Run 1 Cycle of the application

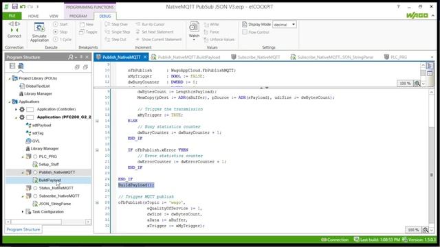pos(63,40)
